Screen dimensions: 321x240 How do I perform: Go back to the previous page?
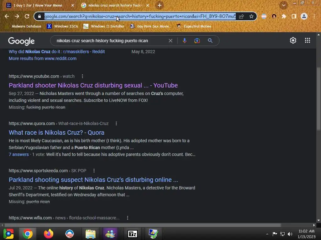click(7, 16)
